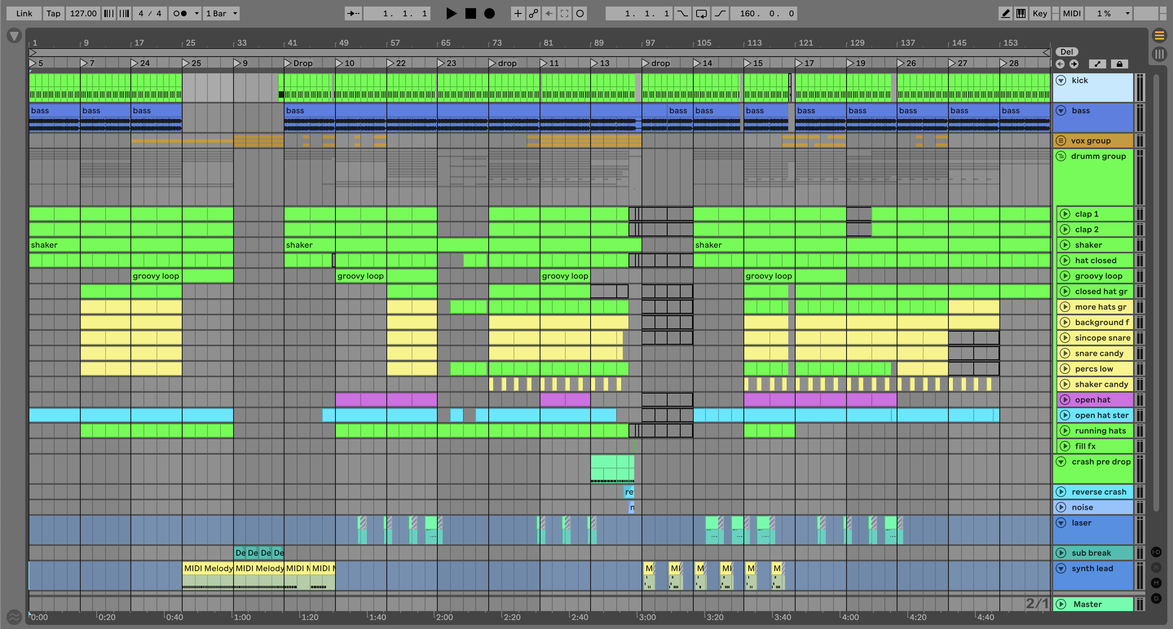Unfold the kick track
The height and width of the screenshot is (629, 1173).
coord(1061,81)
